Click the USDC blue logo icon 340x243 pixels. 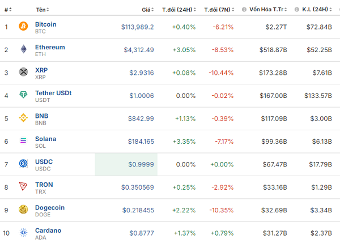tap(23, 164)
